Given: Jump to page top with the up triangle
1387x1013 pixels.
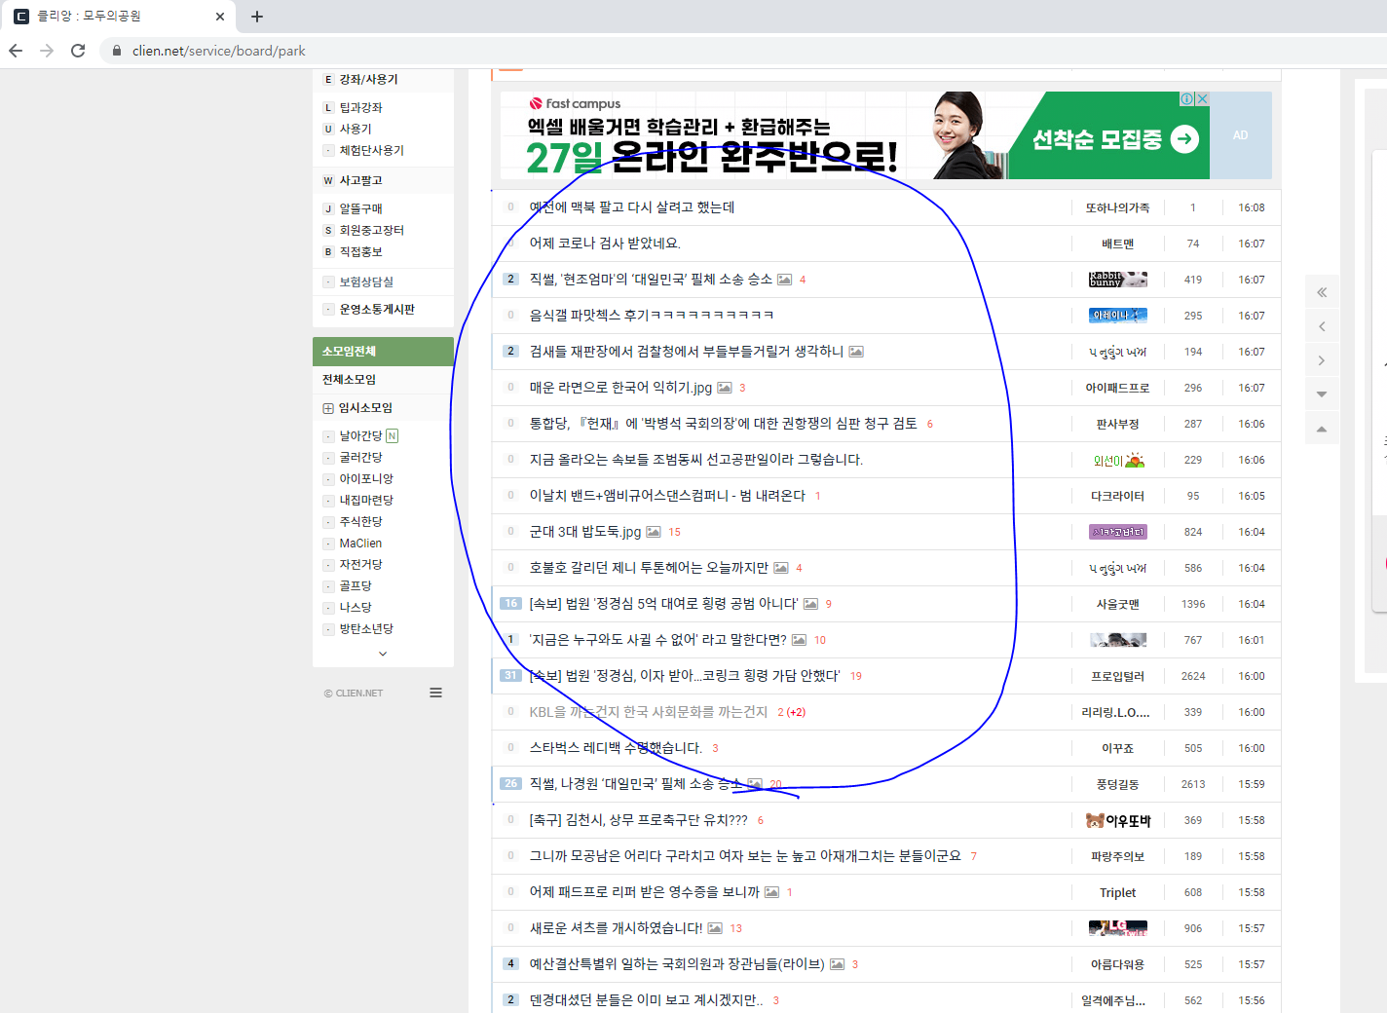Looking at the screenshot, I should point(1322,429).
